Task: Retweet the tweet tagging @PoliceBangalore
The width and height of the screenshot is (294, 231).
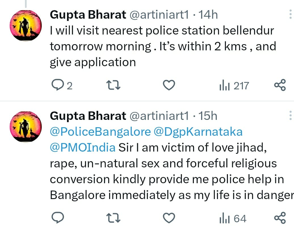Action: [113, 218]
